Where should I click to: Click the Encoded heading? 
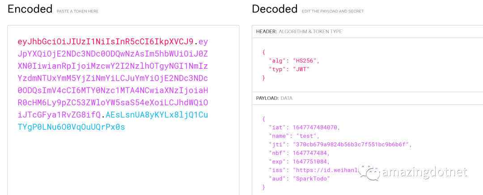point(30,9)
